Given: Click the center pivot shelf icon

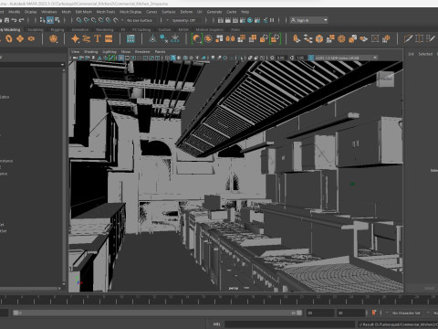Looking at the screenshot, I should click(x=152, y=38).
